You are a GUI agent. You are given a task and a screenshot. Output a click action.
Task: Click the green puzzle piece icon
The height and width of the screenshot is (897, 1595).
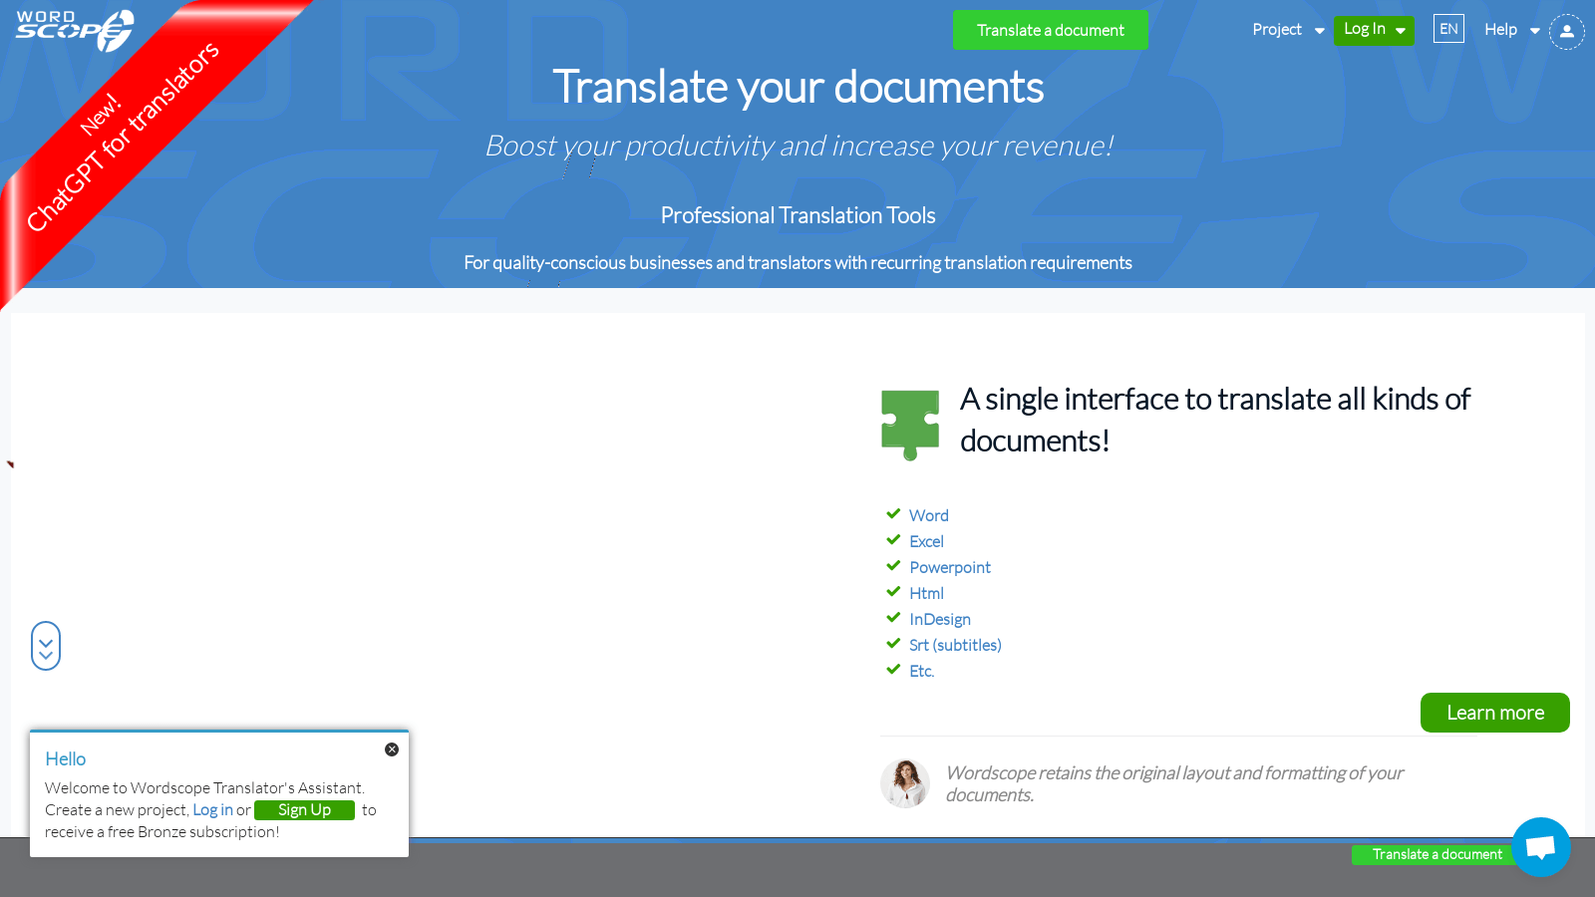[x=910, y=425]
